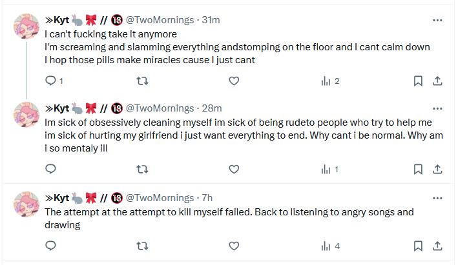Repost the tweet from 7h ago

point(143,246)
